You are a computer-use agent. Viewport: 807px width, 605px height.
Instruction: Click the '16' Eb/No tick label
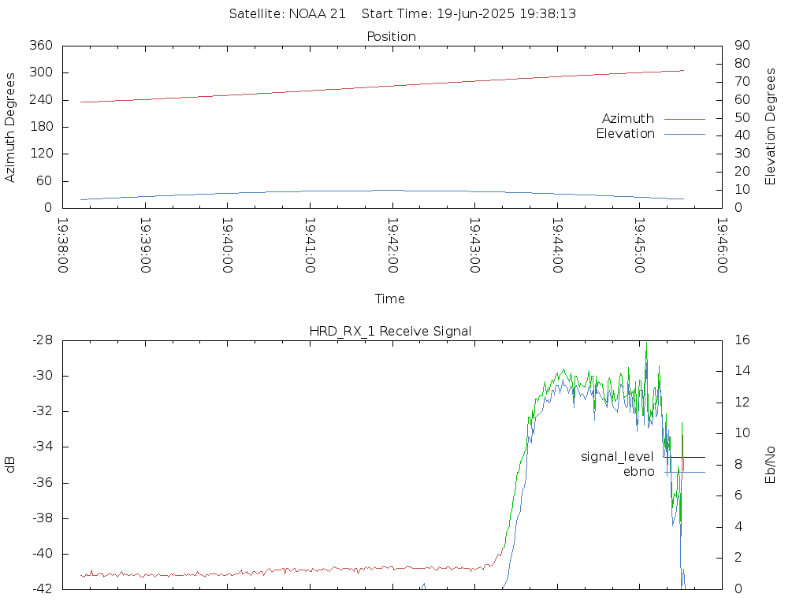pyautogui.click(x=742, y=340)
